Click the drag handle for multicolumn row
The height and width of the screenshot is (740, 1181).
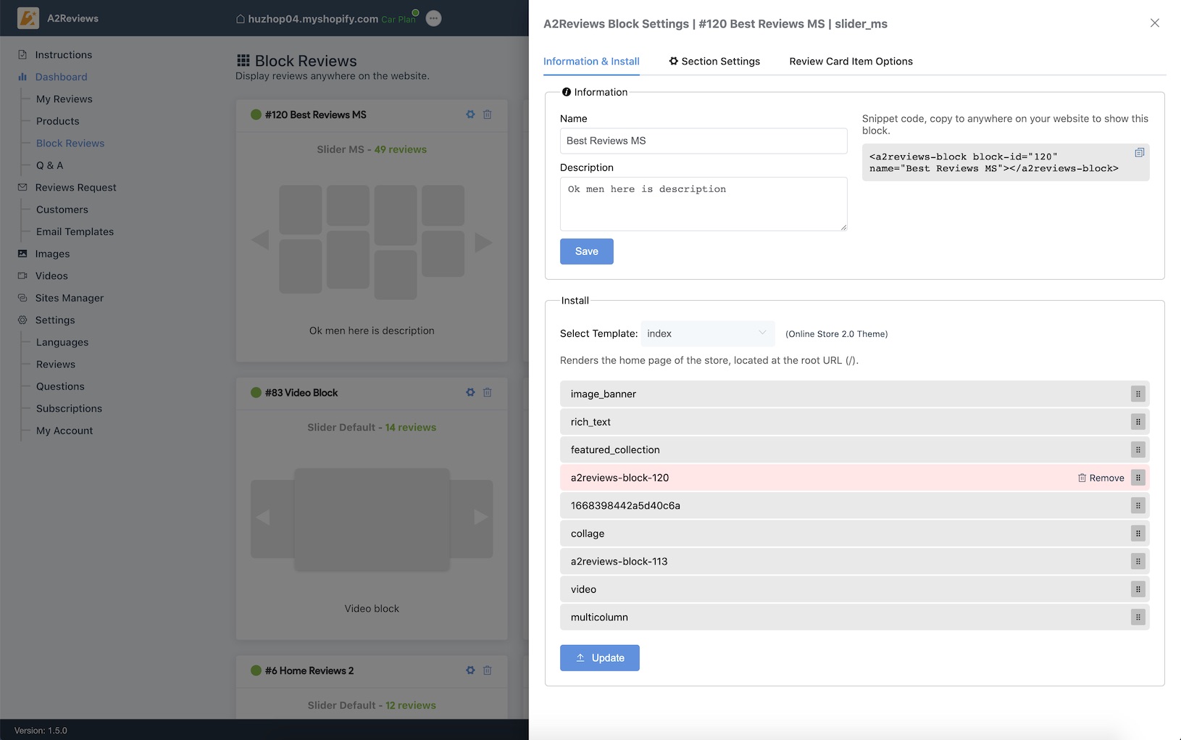coord(1138,618)
